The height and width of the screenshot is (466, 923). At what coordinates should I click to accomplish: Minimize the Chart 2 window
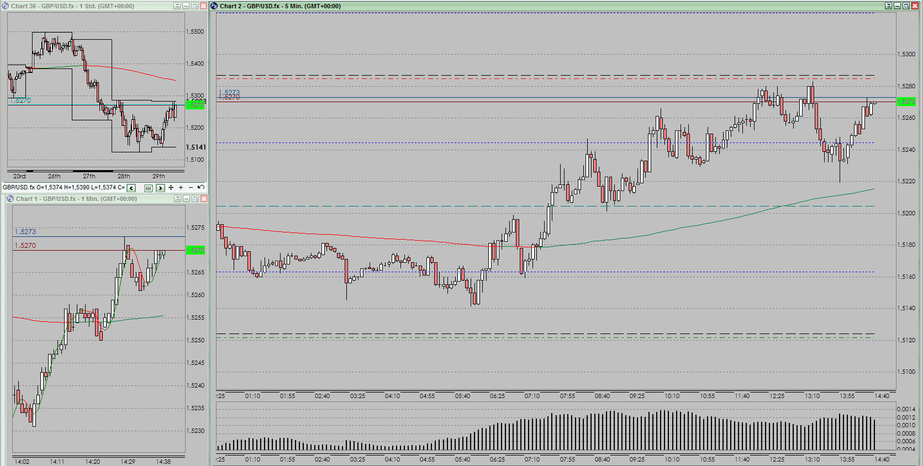click(898, 6)
